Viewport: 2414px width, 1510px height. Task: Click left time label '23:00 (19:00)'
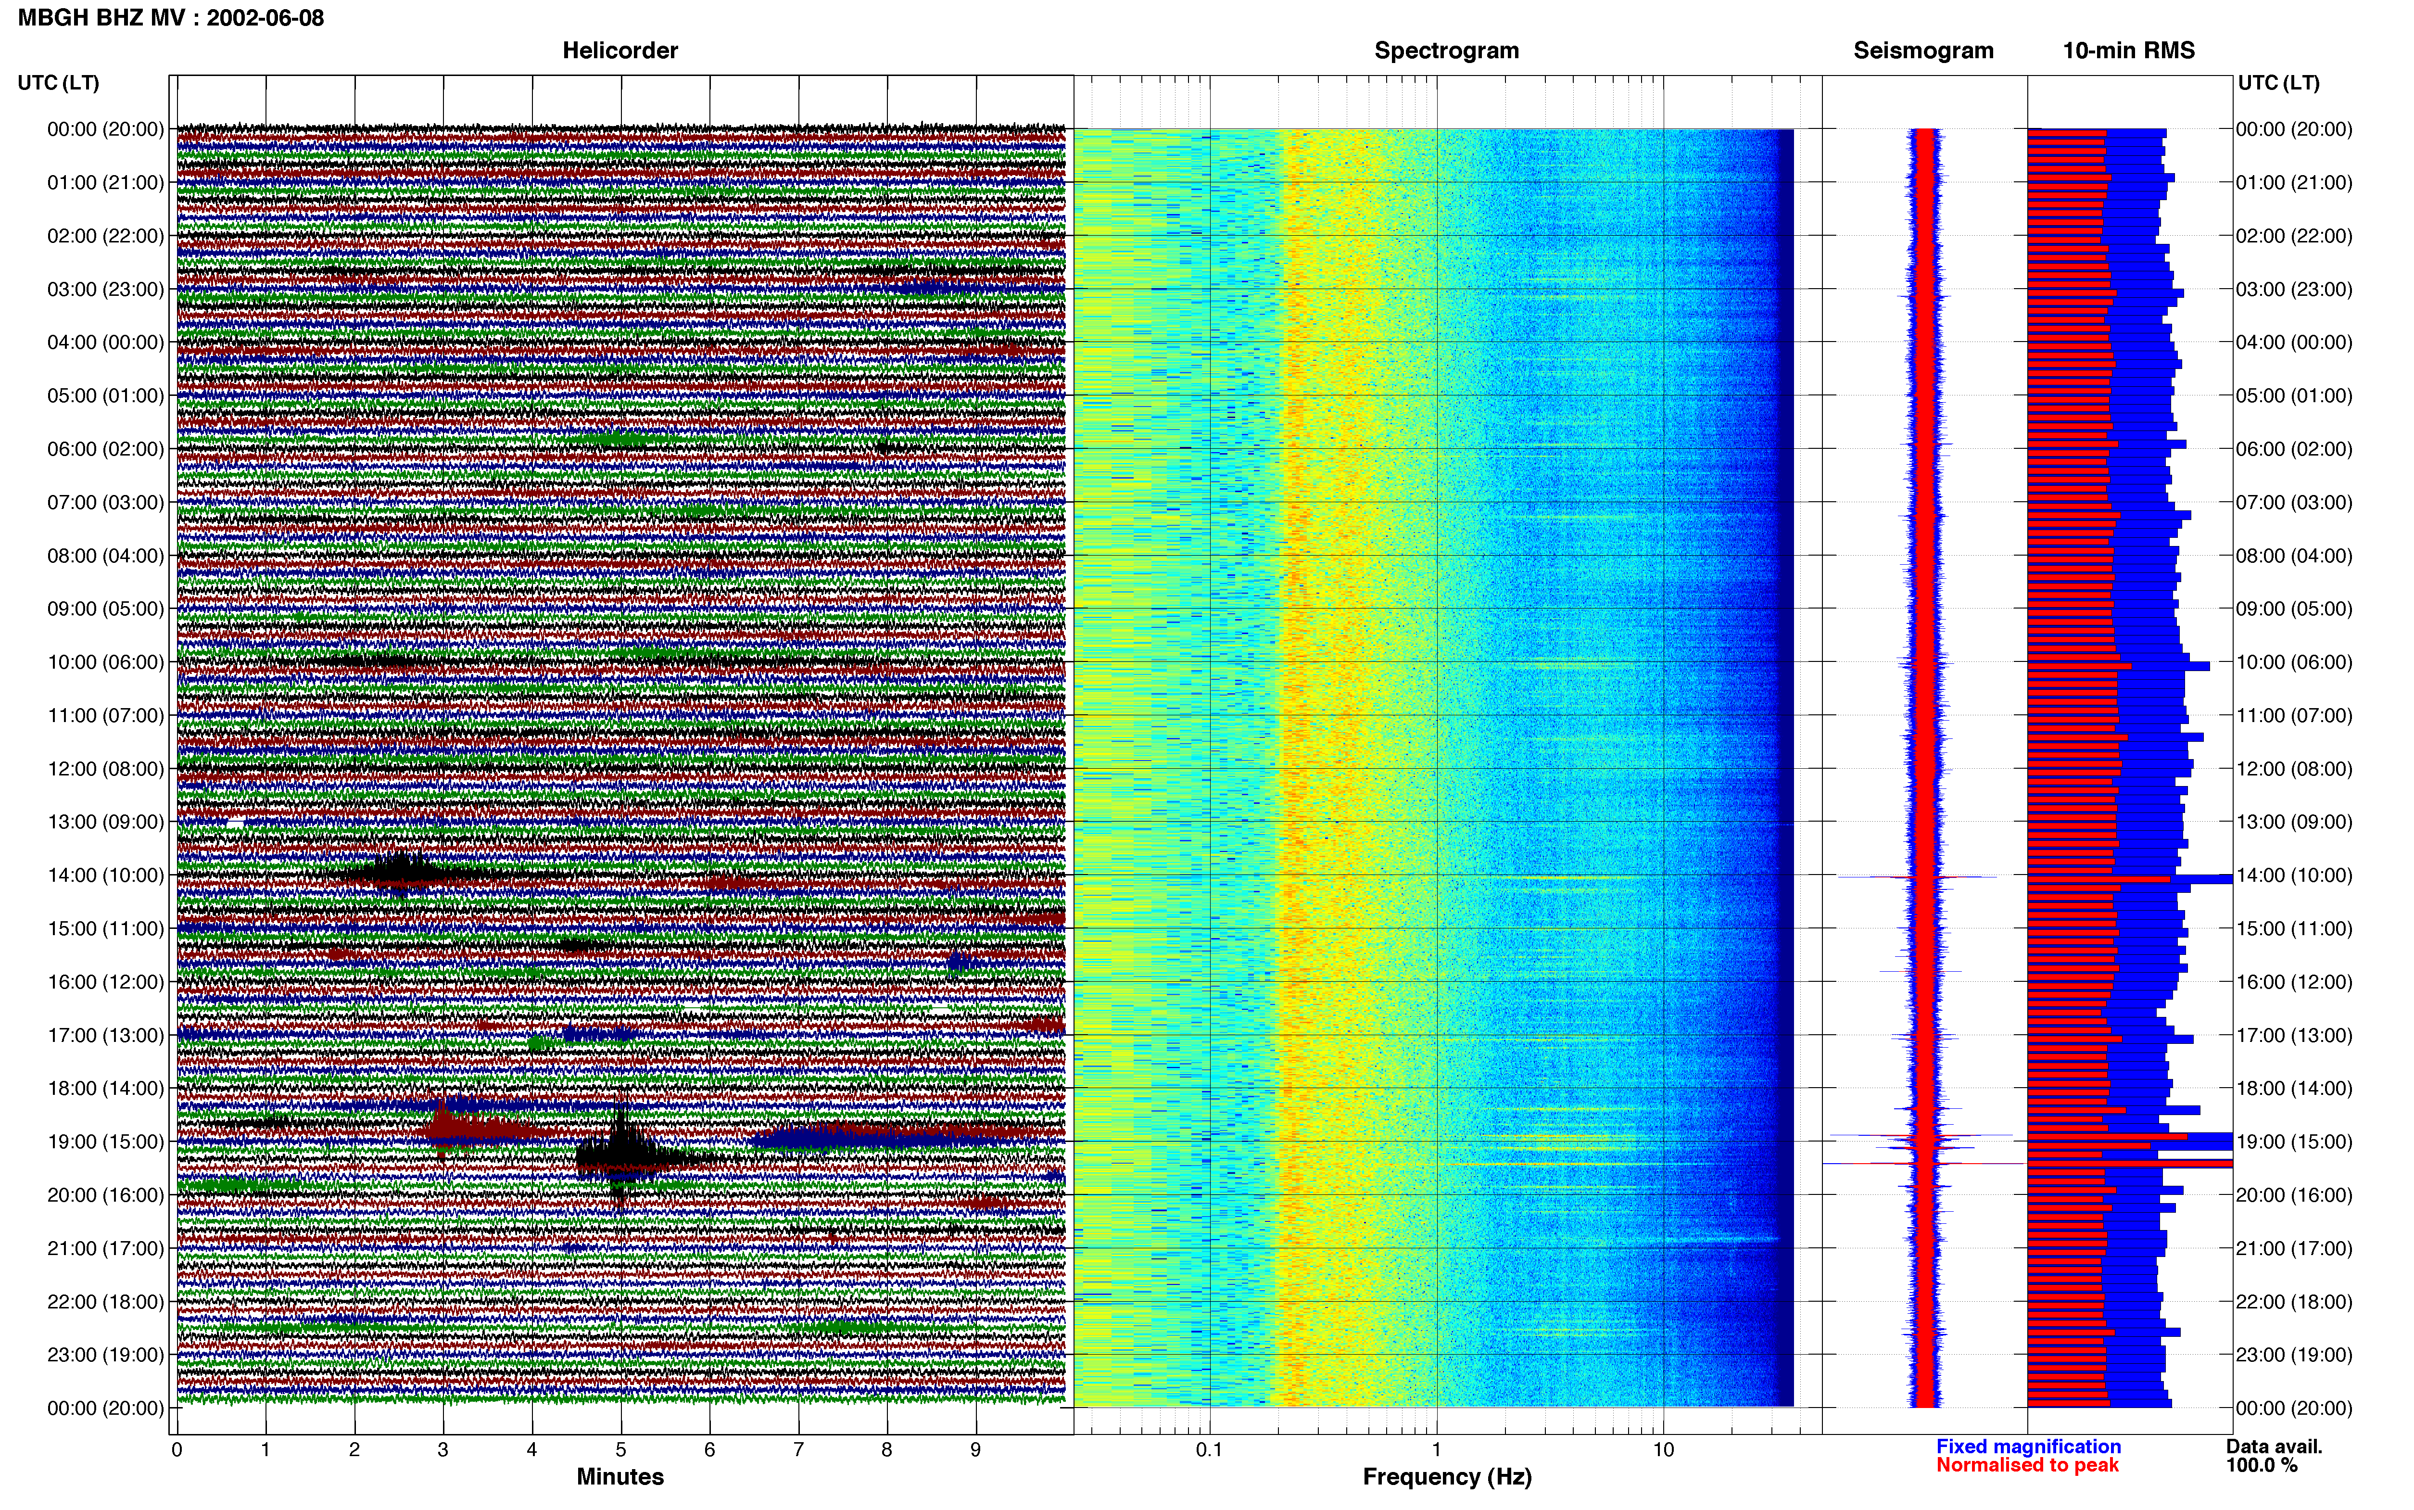[106, 1354]
